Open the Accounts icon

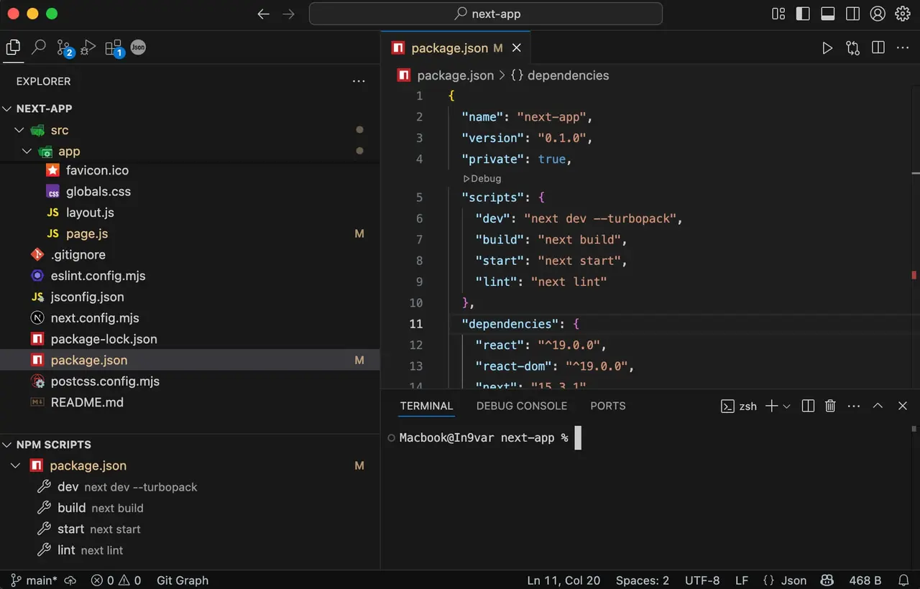878,14
